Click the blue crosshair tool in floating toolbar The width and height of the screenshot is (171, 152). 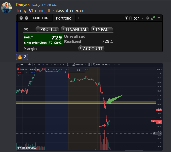coord(83,70)
